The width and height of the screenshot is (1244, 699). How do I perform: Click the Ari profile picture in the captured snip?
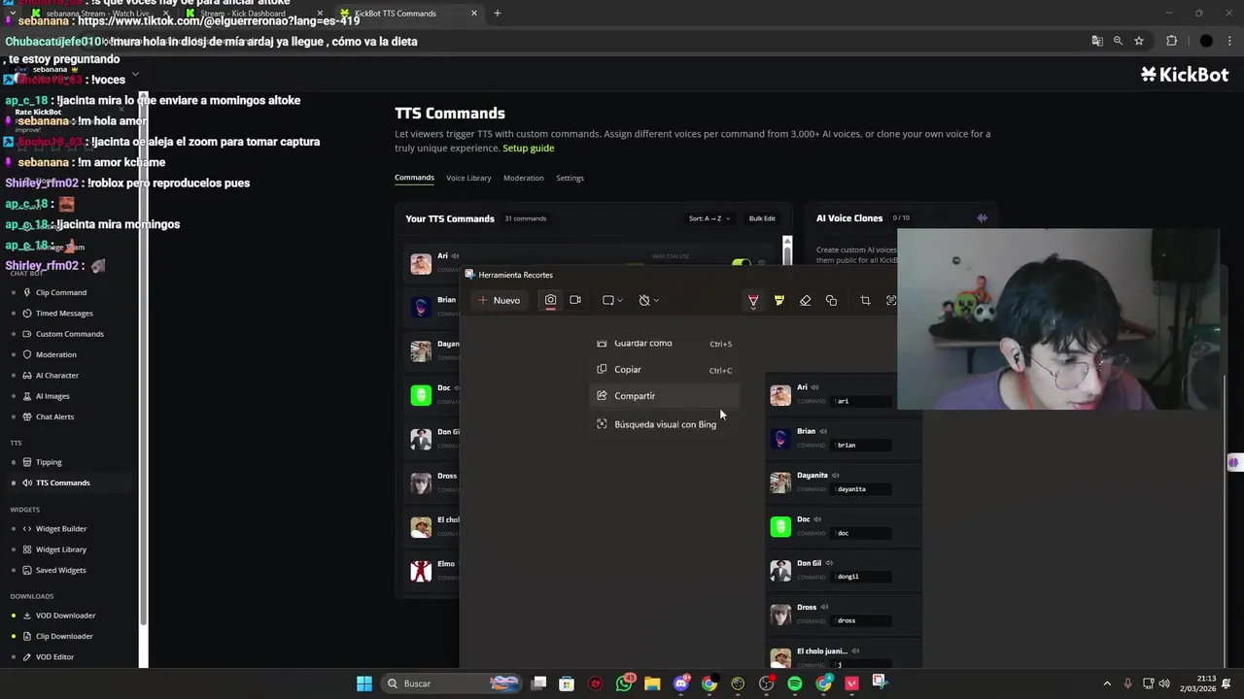tap(780, 395)
